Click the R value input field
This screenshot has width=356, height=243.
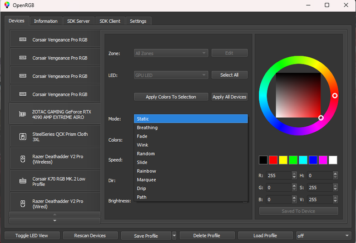[x=279, y=175]
